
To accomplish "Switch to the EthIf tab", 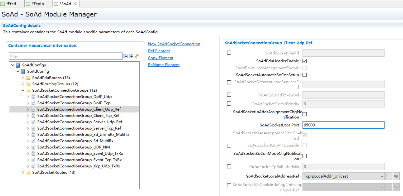I will [x=11, y=4].
